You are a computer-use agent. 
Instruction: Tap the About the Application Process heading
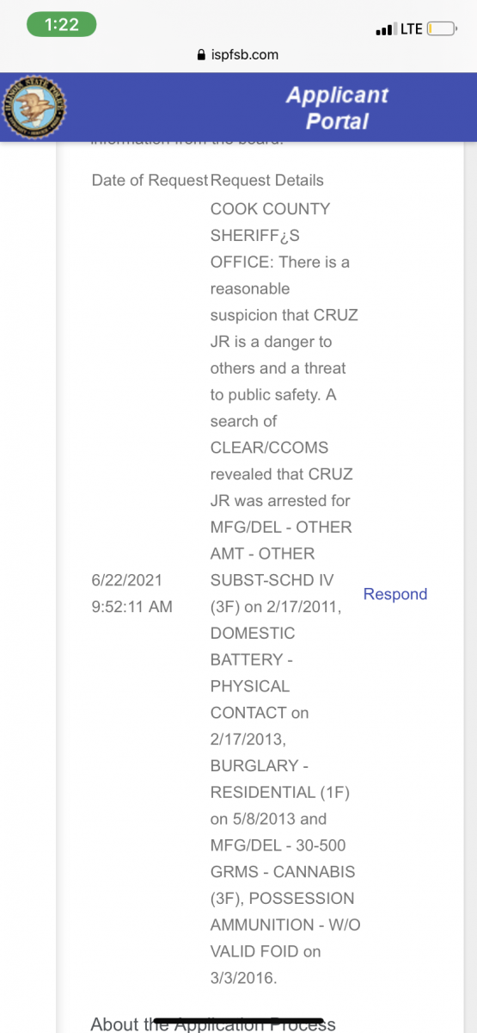213,1024
